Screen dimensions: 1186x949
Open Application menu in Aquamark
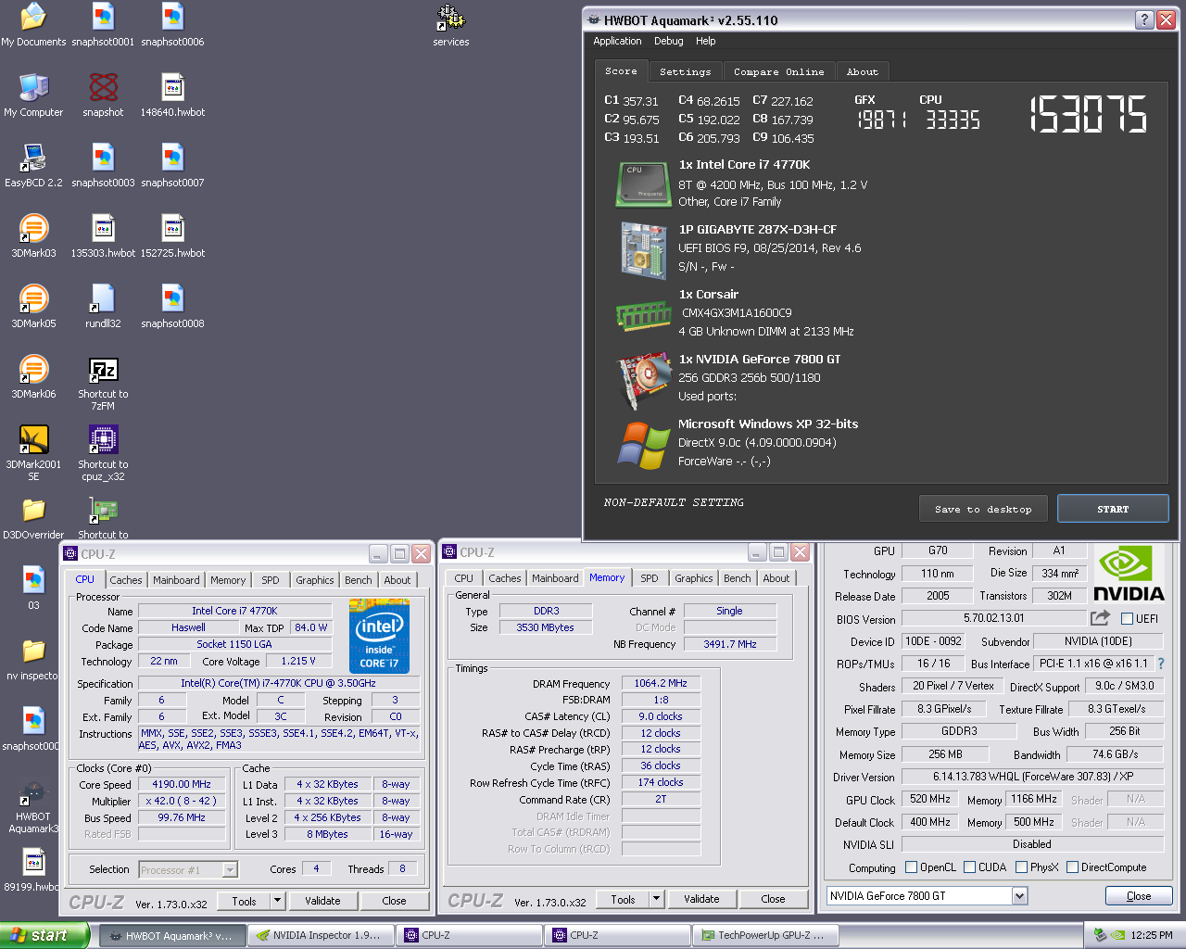coord(617,41)
